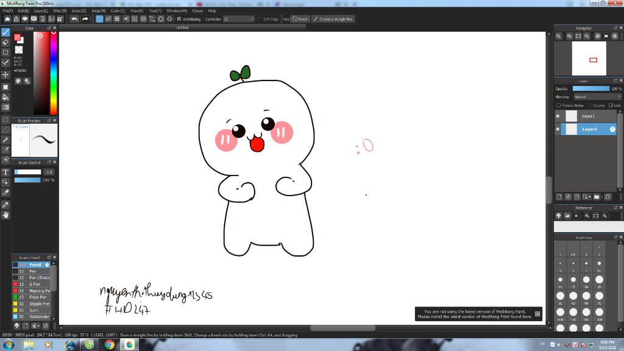Screen dimensions: 624x351
Task: Undock the Navigator panel
Action: (615, 28)
